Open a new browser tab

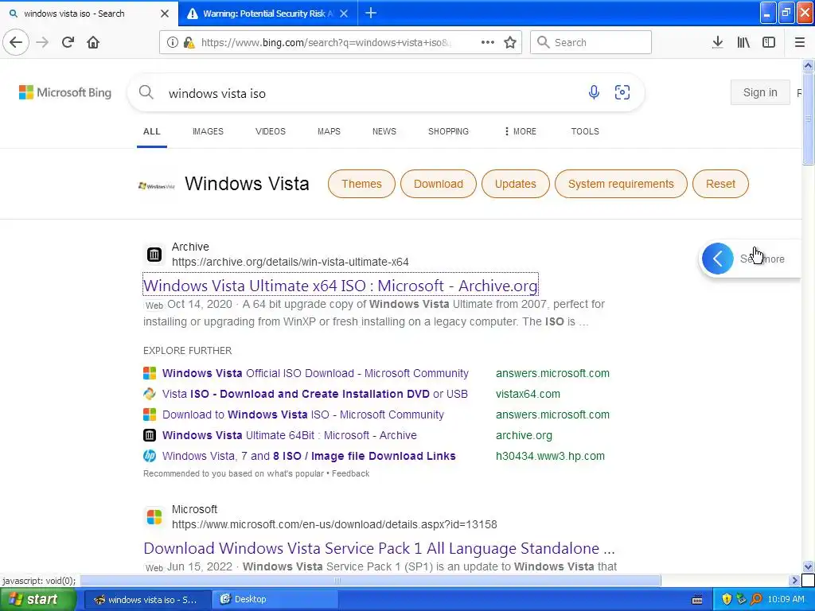(x=371, y=13)
